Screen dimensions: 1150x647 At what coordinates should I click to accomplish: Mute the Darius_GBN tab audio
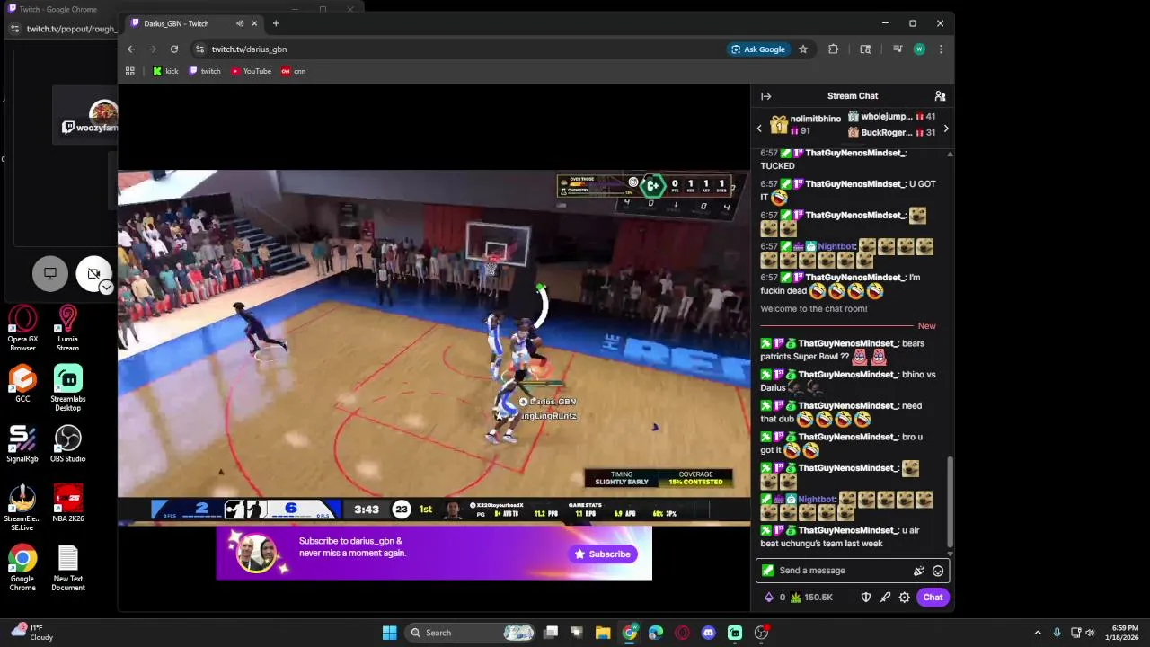pos(240,23)
